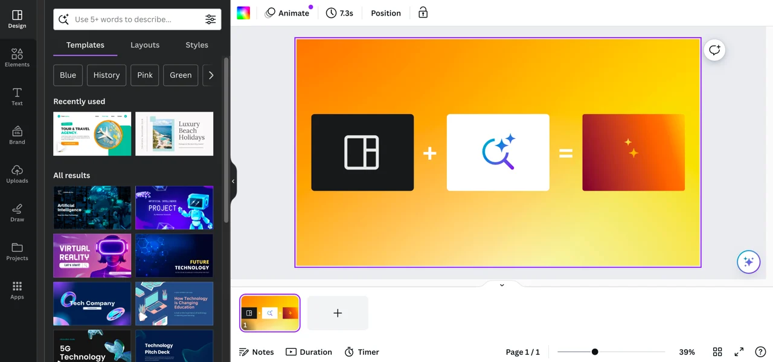Viewport: 773px width, 362px height.
Task: Choose the Virtual Reality template
Action: coord(92,256)
